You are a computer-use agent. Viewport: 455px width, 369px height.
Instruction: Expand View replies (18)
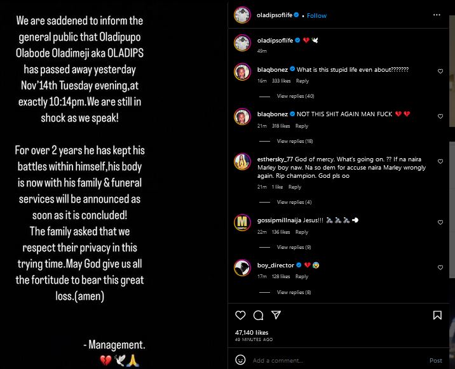[x=295, y=141]
